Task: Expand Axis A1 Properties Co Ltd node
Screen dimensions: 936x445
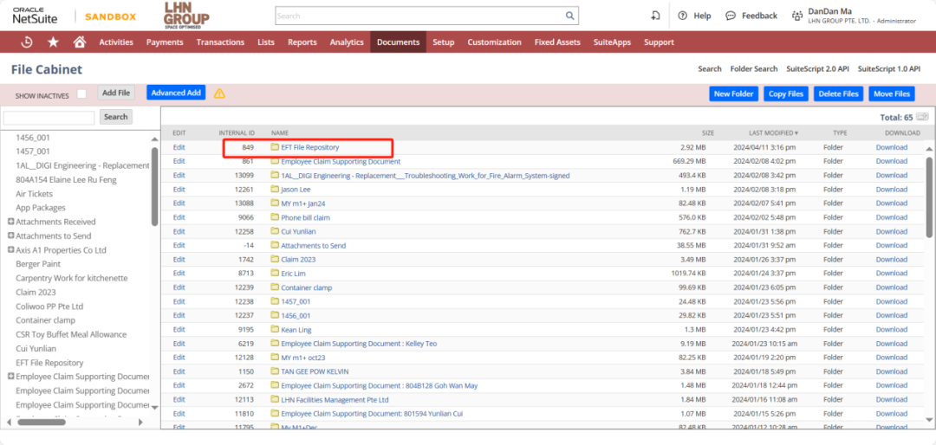Action: click(10, 250)
